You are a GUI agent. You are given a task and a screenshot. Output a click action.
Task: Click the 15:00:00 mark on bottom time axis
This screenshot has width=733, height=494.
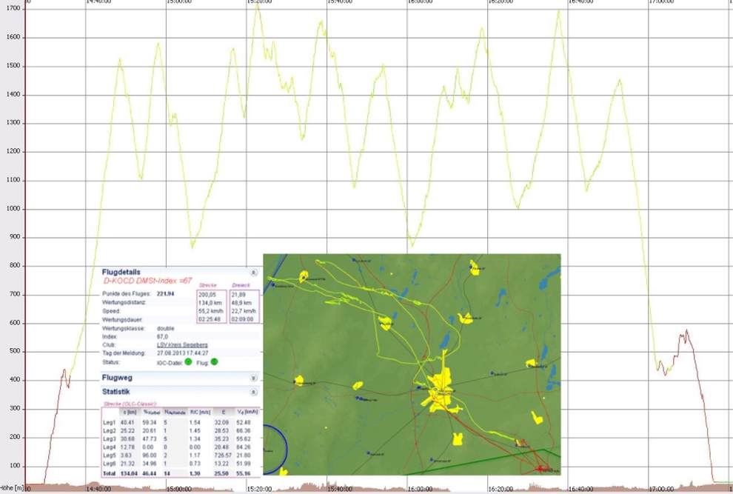coord(178,489)
